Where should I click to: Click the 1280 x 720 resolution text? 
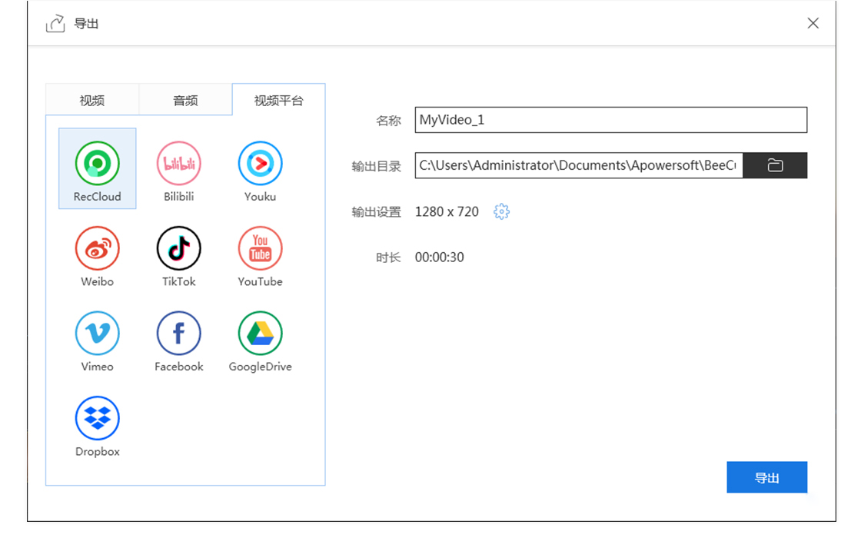[x=447, y=211]
